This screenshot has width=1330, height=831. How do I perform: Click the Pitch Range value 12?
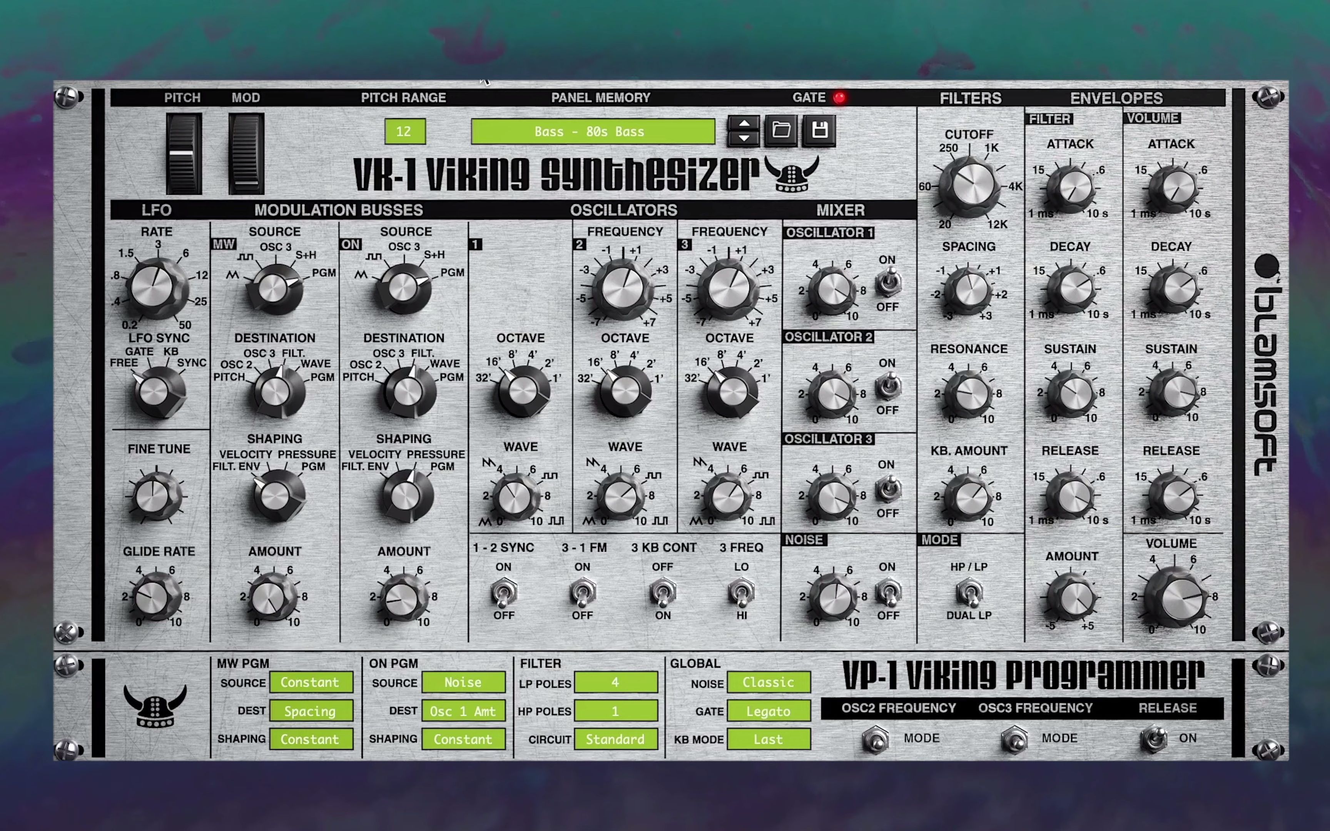404,131
